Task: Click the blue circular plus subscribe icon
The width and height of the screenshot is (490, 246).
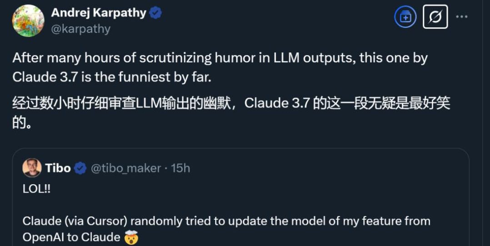Action: point(405,17)
